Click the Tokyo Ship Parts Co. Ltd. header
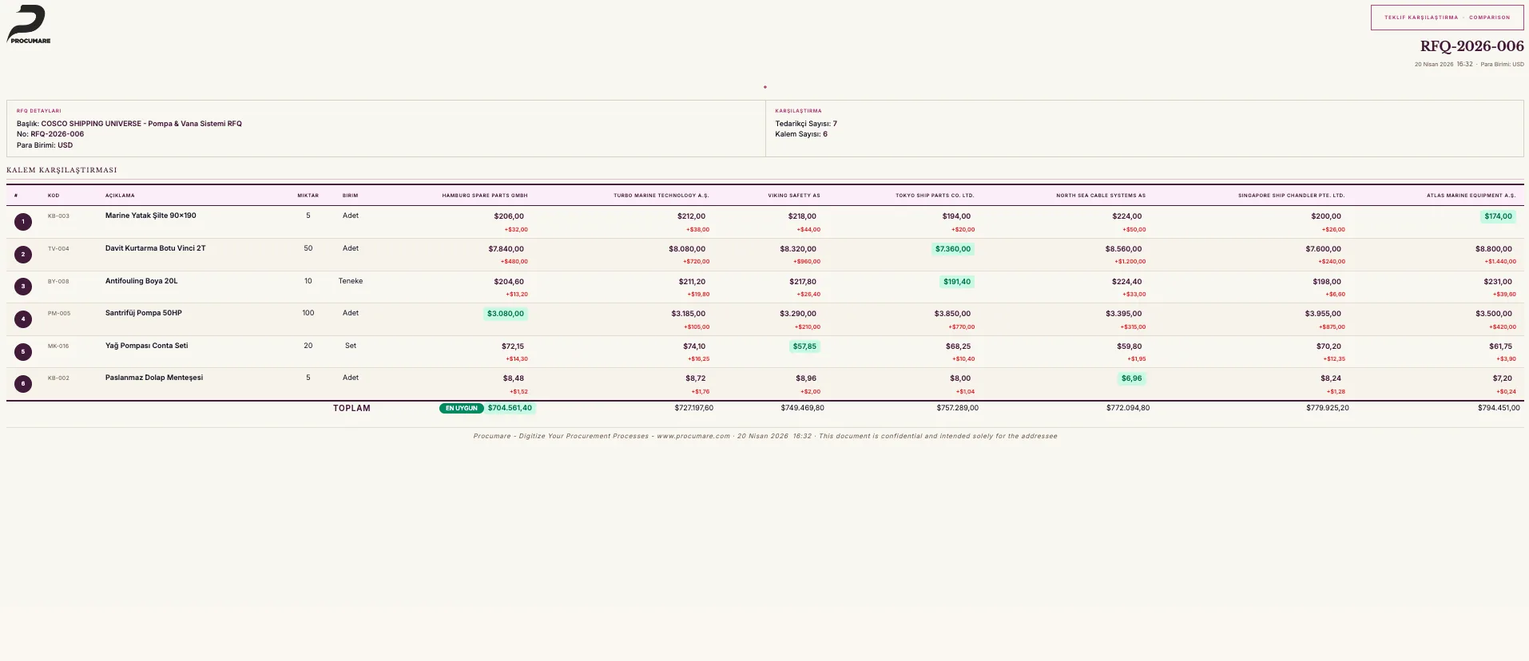The image size is (1529, 661). coord(935,196)
